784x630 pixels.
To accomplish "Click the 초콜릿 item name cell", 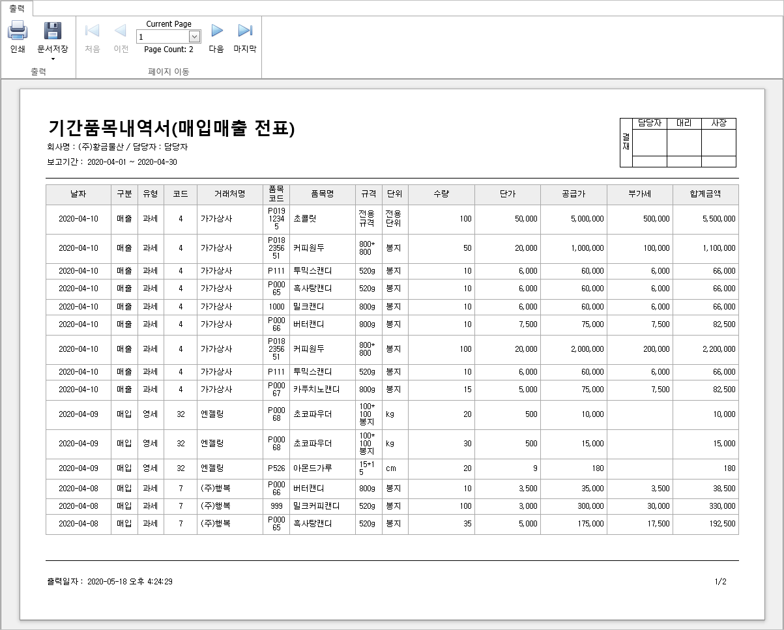I will pos(323,219).
